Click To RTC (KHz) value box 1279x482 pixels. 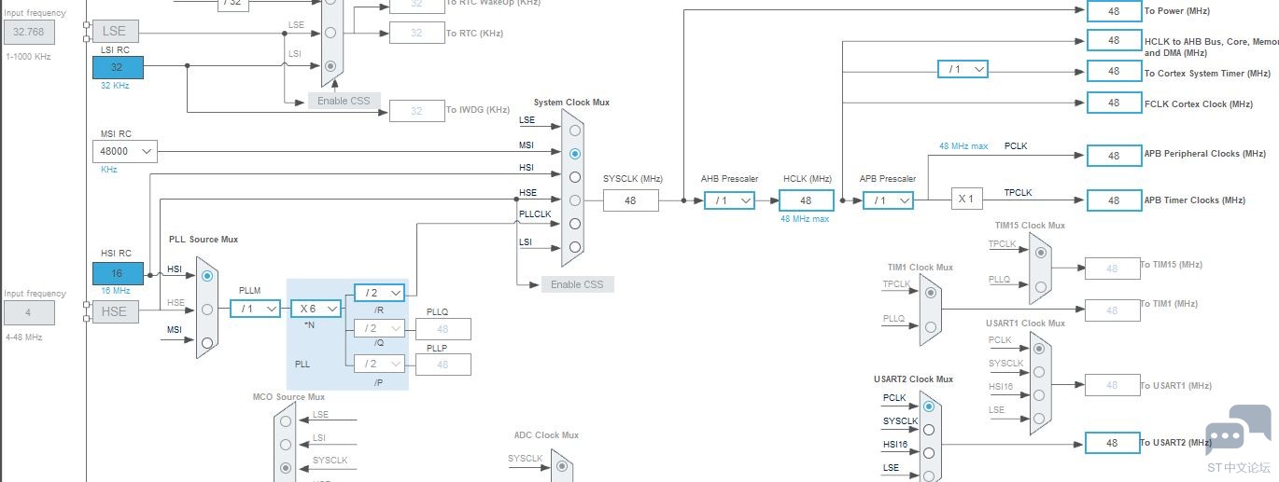click(x=416, y=33)
